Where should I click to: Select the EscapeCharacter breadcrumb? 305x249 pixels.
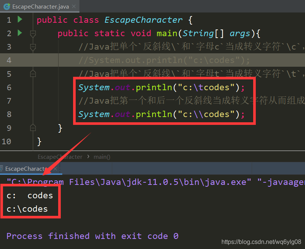click(60, 157)
